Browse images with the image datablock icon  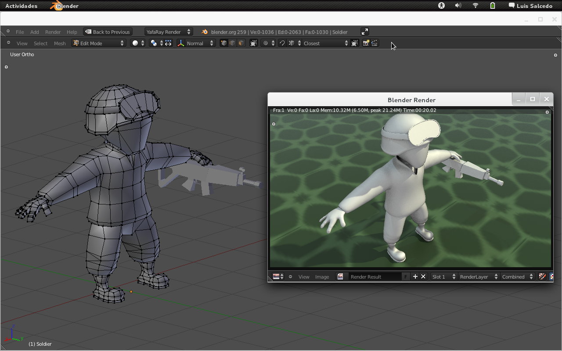[340, 276]
